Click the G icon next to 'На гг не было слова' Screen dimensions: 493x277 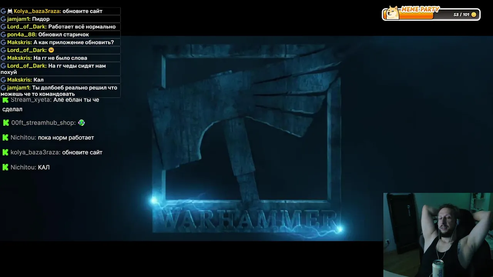pos(3,58)
